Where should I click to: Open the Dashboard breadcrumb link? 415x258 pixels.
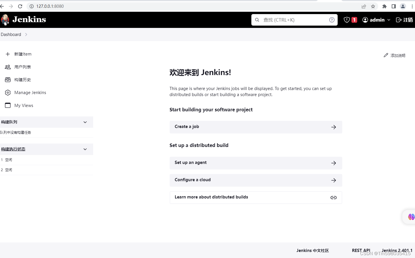pos(11,35)
